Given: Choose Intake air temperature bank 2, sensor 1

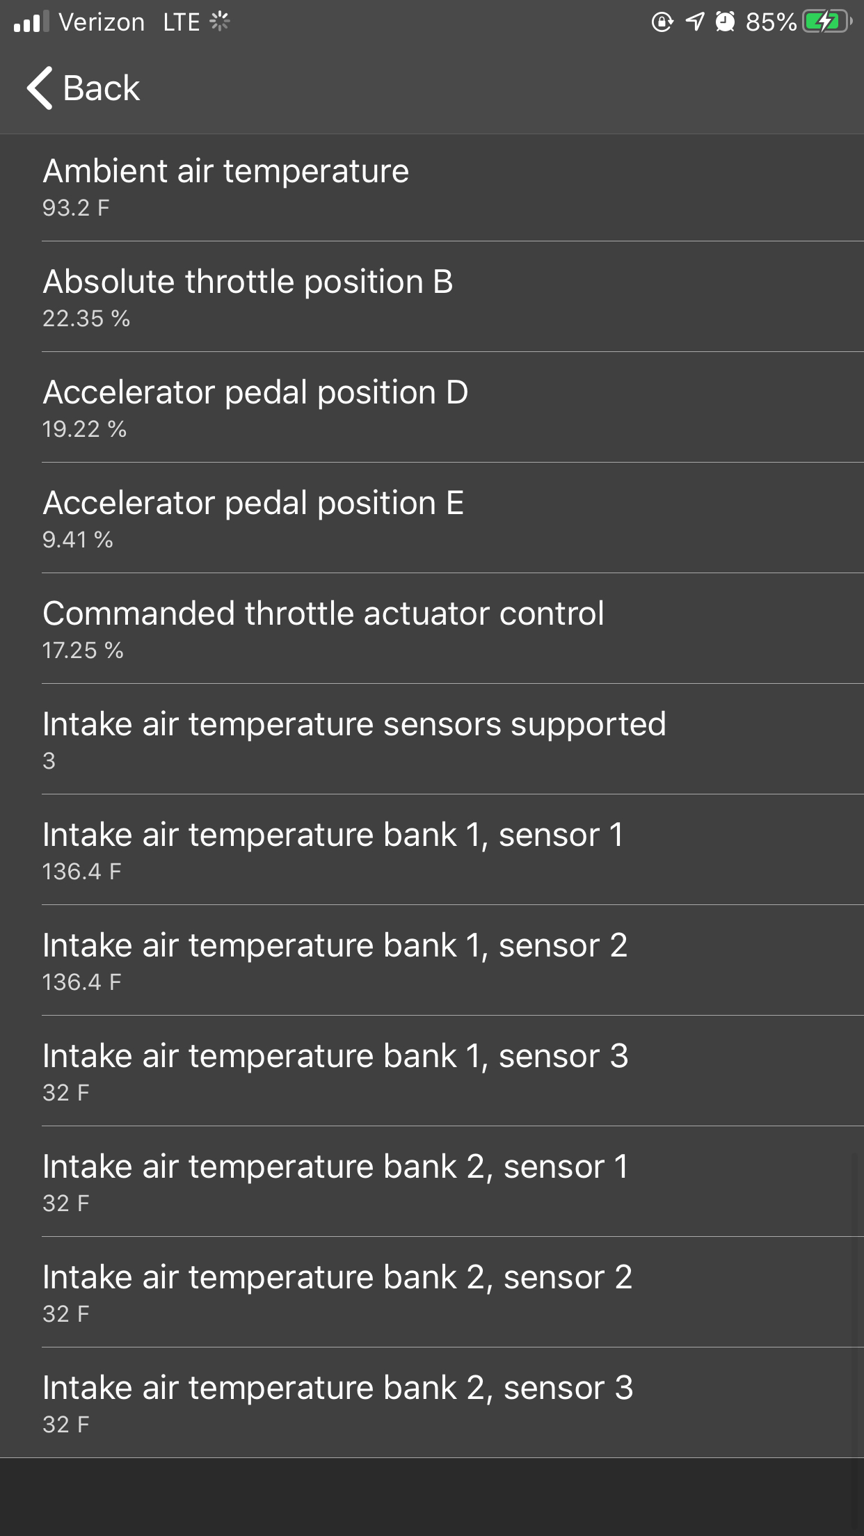Looking at the screenshot, I should 431,1183.
